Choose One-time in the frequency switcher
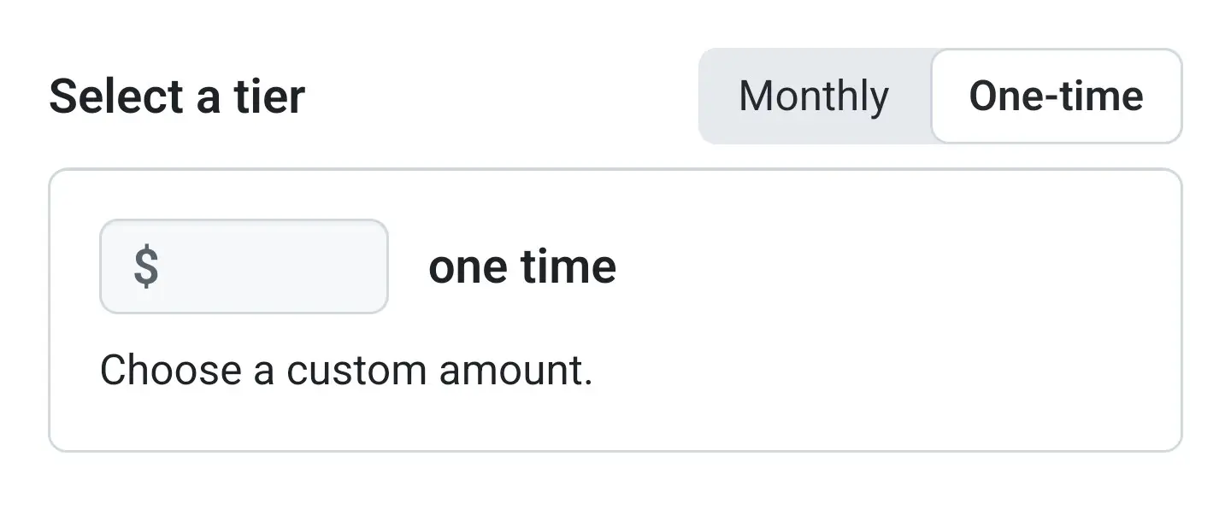 [x=1056, y=96]
